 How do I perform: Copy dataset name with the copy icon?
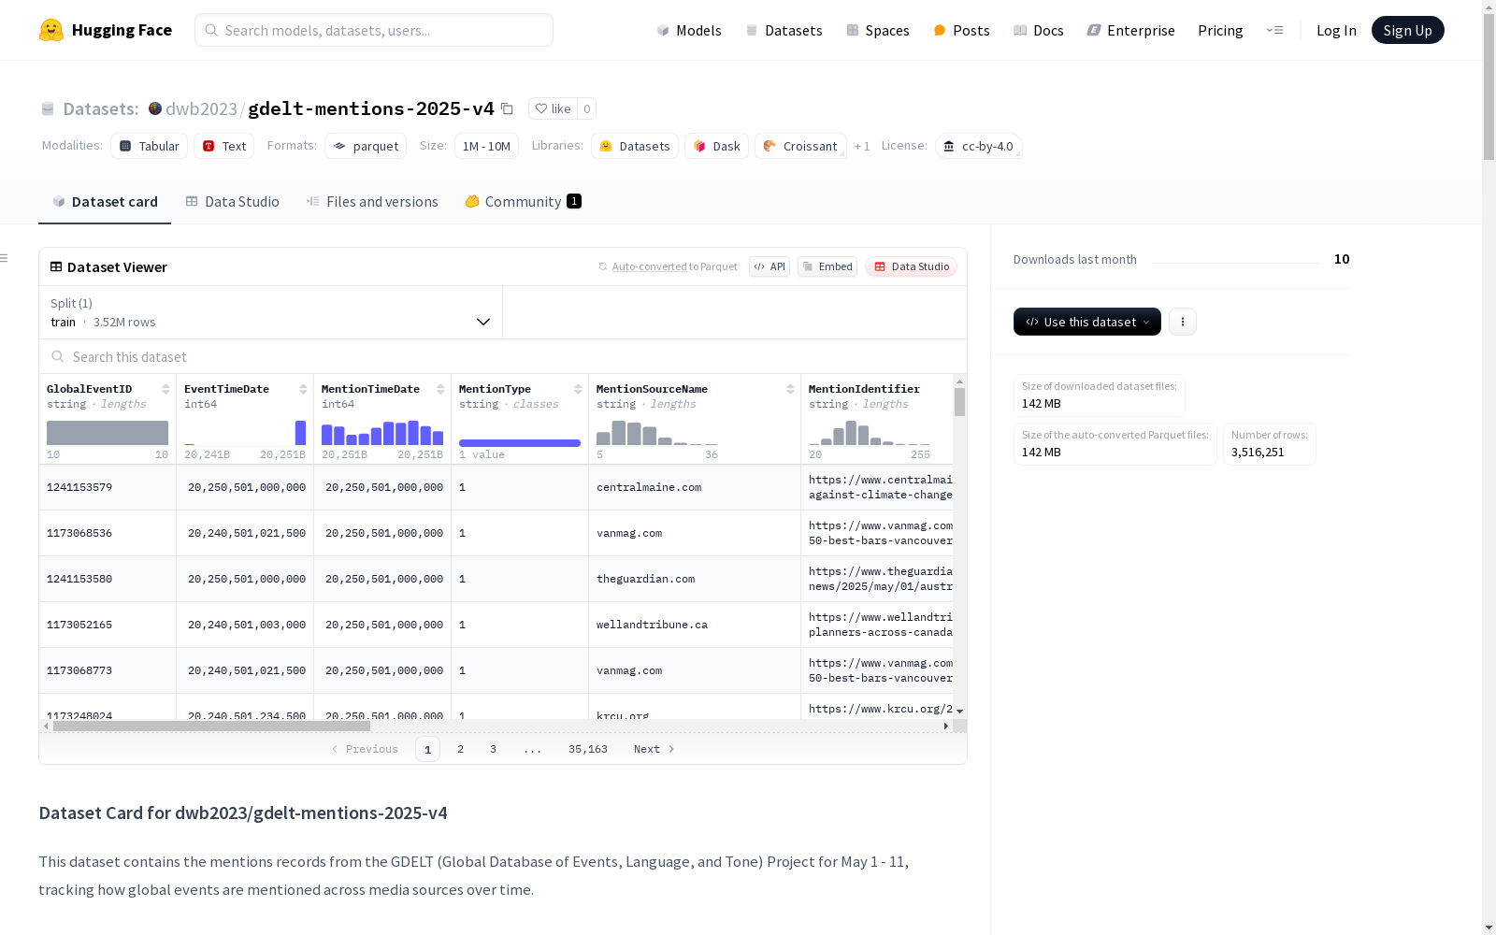(507, 108)
